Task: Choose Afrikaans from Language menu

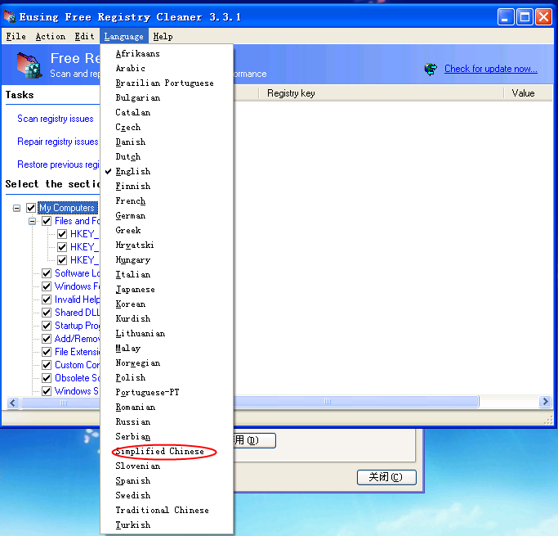Action: click(167, 54)
